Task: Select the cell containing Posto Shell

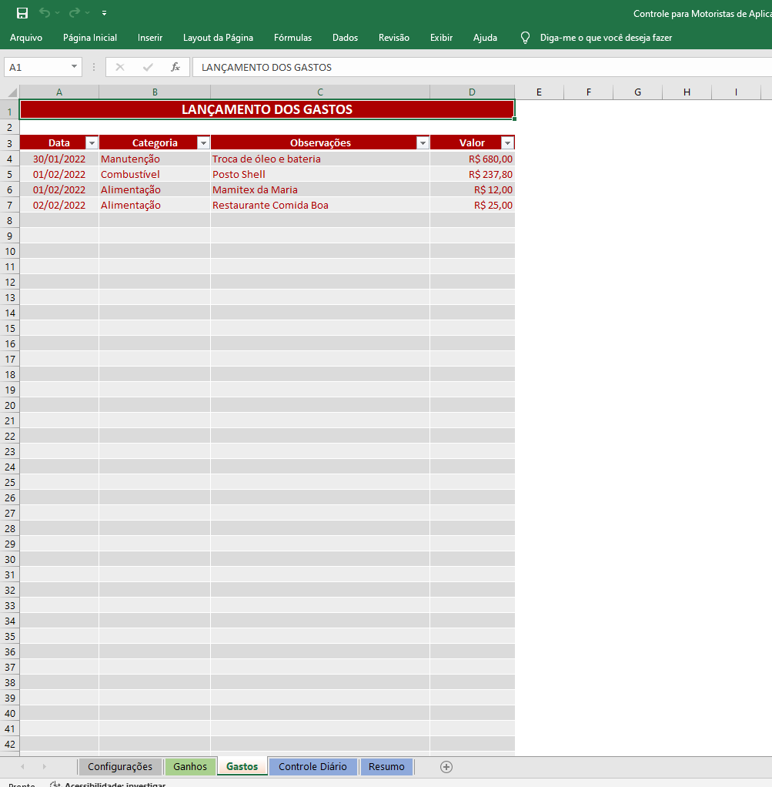Action: [x=320, y=174]
